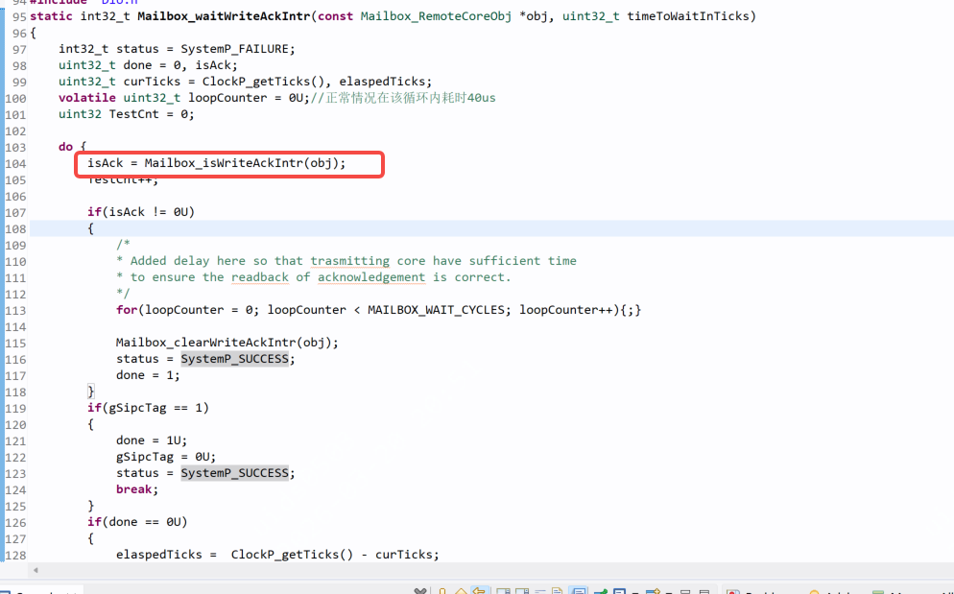Viewport: 954px width, 594px height.
Task: Click the volatile keyword on line 100
Action: pos(87,98)
